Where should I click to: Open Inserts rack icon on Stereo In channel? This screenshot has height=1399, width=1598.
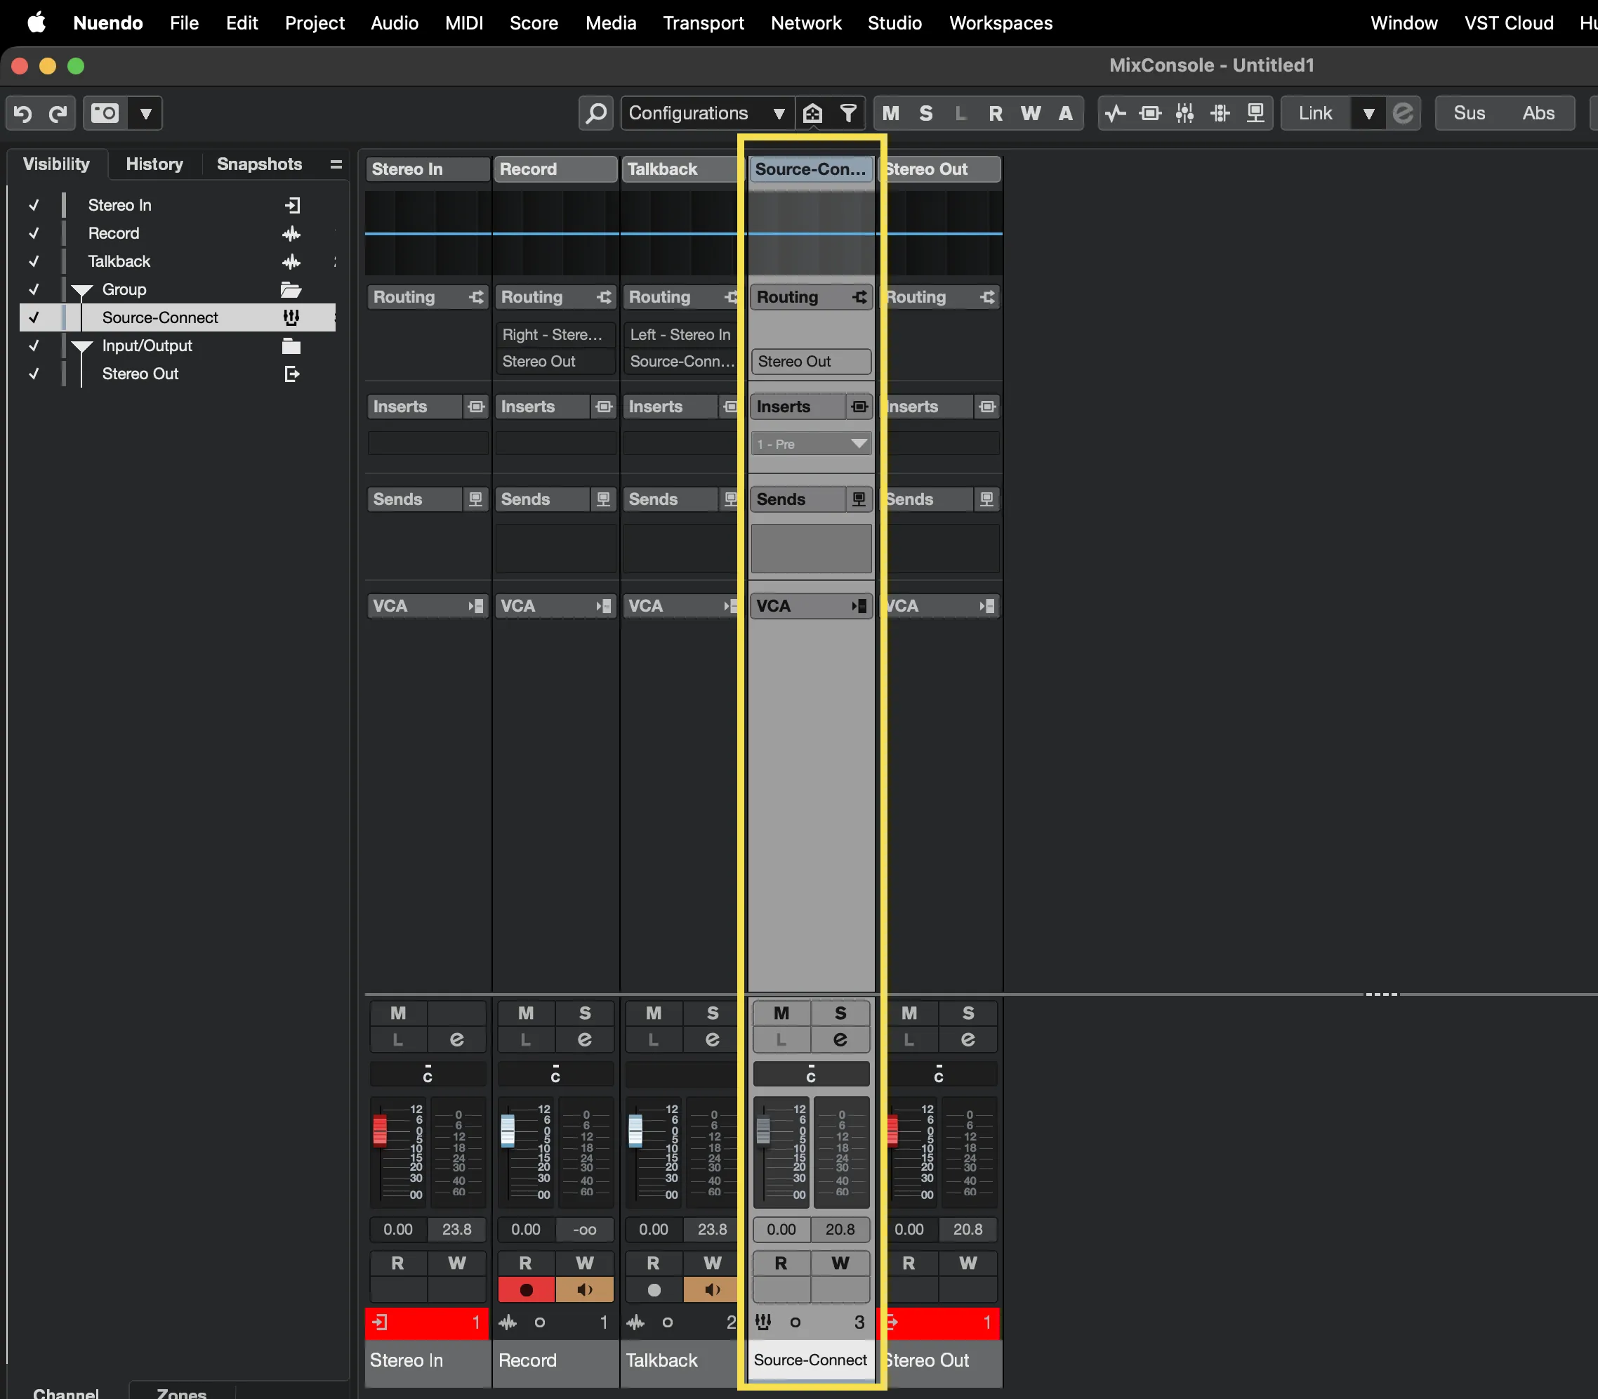point(476,407)
